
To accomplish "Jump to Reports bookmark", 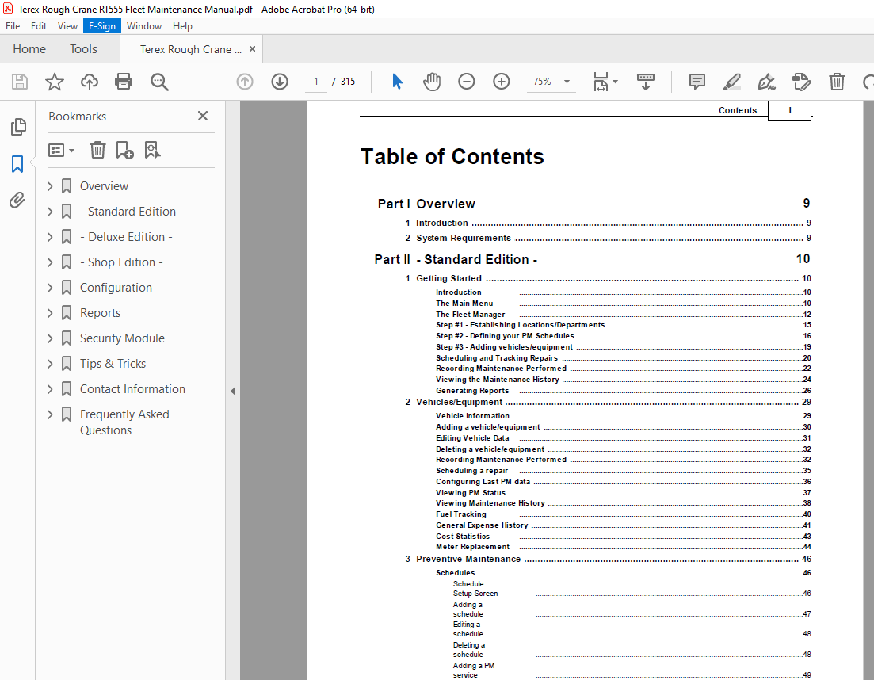I will coord(100,313).
